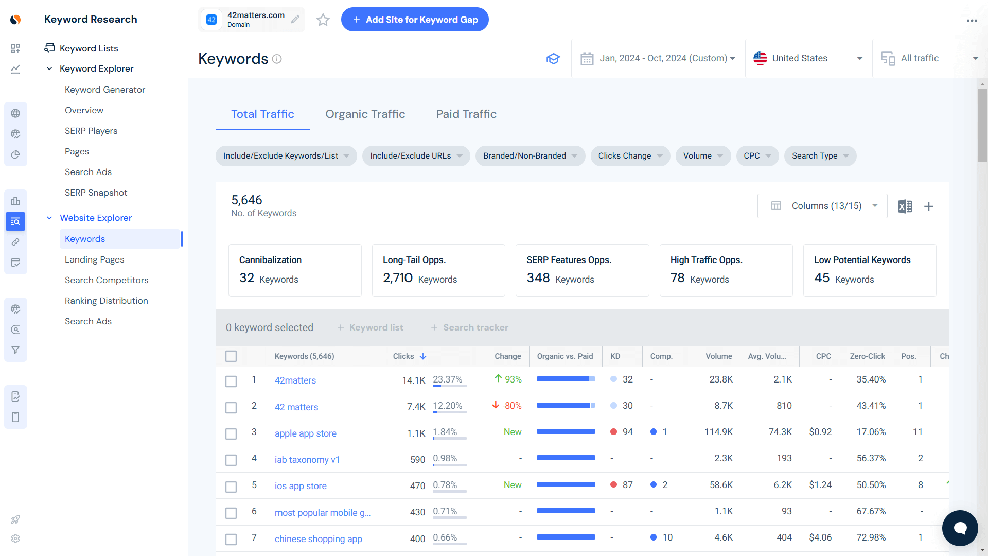
Task: Open the 42matters keyword link
Action: coord(295,380)
